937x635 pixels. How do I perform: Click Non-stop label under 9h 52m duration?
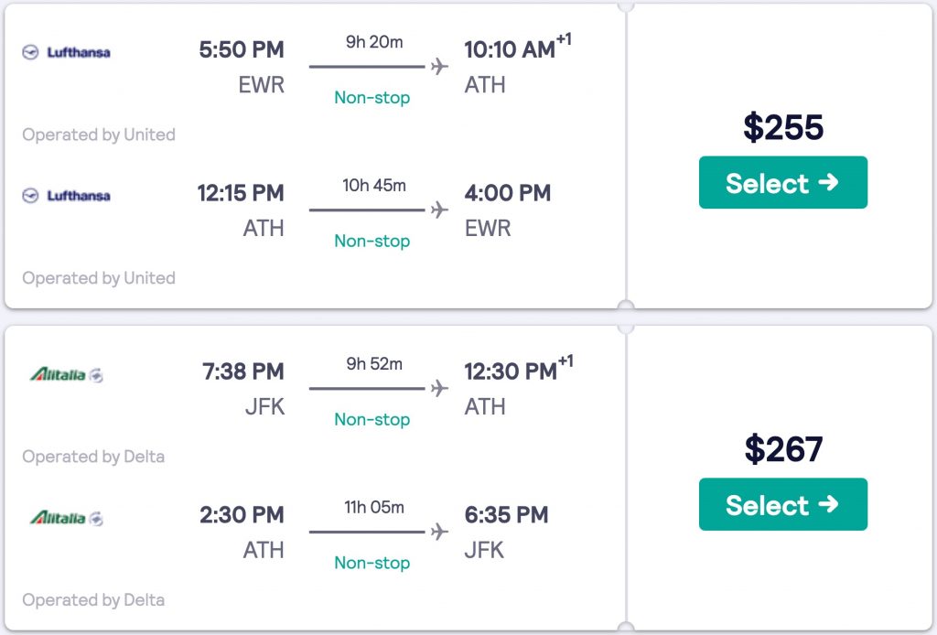tap(372, 420)
